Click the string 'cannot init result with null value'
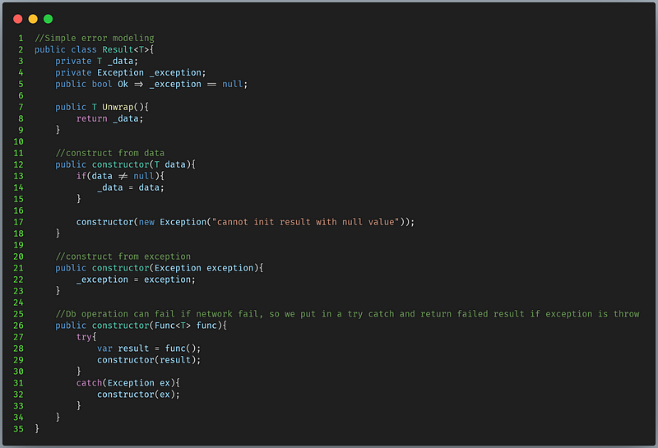The width and height of the screenshot is (658, 448). 305,222
